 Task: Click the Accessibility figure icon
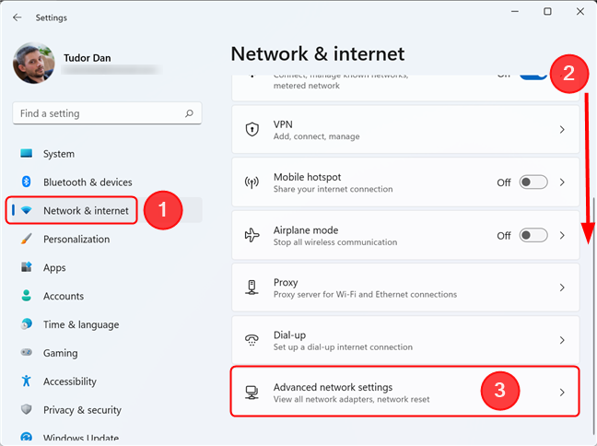pos(27,381)
